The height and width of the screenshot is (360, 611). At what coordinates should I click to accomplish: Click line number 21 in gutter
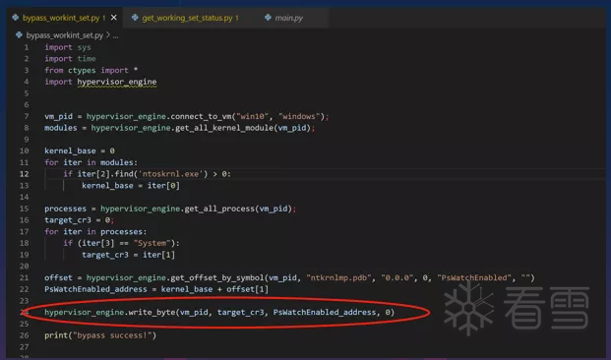pyautogui.click(x=25, y=278)
